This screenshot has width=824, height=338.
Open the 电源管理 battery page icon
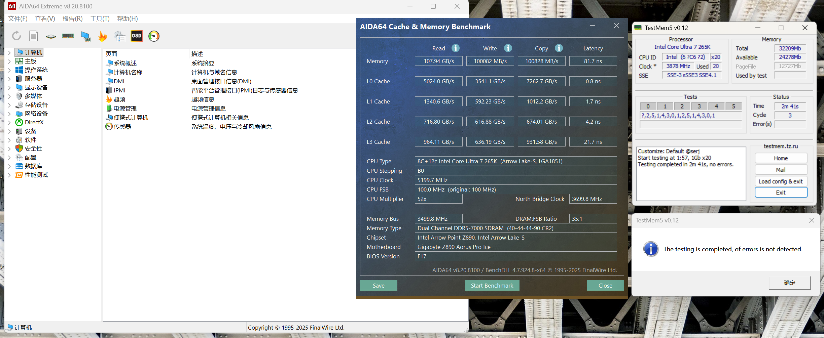[109, 108]
